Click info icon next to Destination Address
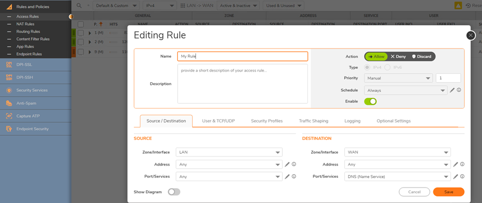The image size is (482, 203). [462, 164]
